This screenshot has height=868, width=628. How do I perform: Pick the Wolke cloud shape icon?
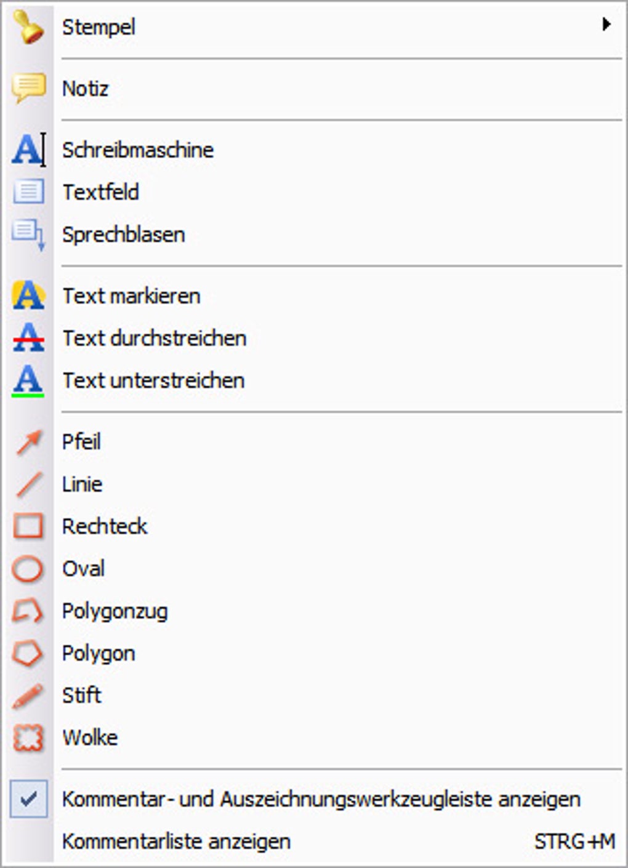(x=28, y=737)
